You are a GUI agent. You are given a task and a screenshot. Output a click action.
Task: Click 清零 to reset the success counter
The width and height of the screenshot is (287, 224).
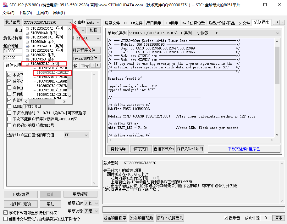[279, 218]
